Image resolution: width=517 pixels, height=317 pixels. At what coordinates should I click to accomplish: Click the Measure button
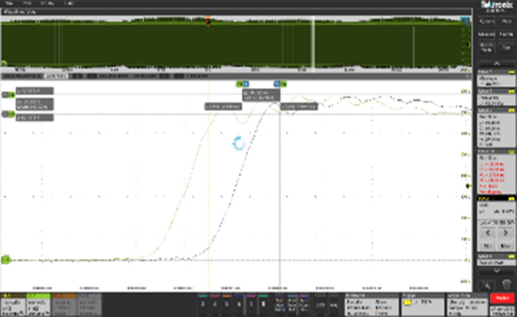point(487,34)
